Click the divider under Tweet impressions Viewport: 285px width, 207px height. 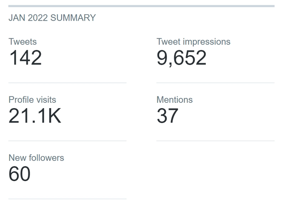(x=216, y=83)
